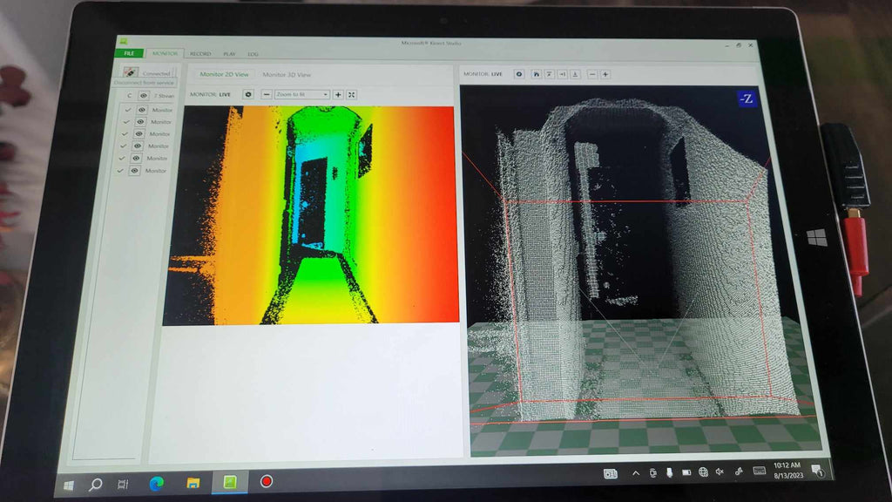Viewport: 892px width, 502px height.
Task: Select the Monitor 3D View tab
Action: point(286,75)
